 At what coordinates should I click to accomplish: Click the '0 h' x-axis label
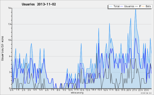tap(12, 90)
